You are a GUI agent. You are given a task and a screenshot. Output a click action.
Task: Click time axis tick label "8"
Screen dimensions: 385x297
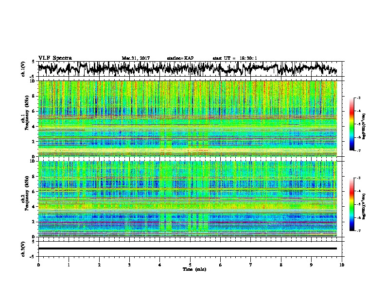coord(281,265)
